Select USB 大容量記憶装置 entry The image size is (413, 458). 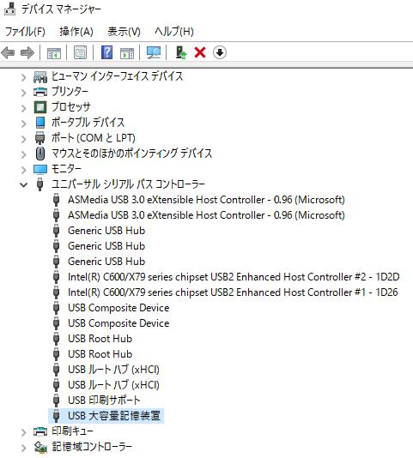click(x=114, y=416)
